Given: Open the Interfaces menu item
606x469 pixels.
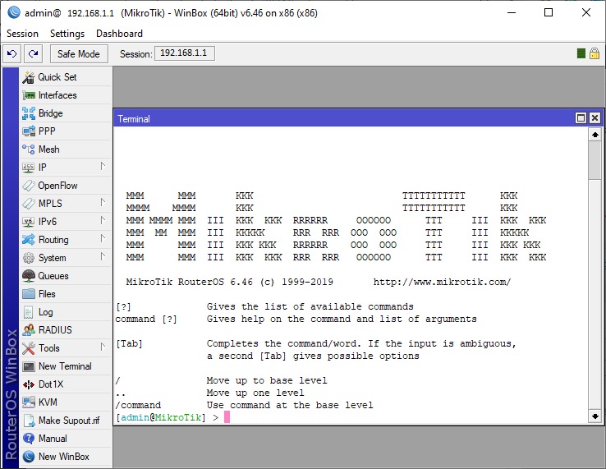Looking at the screenshot, I should point(57,95).
